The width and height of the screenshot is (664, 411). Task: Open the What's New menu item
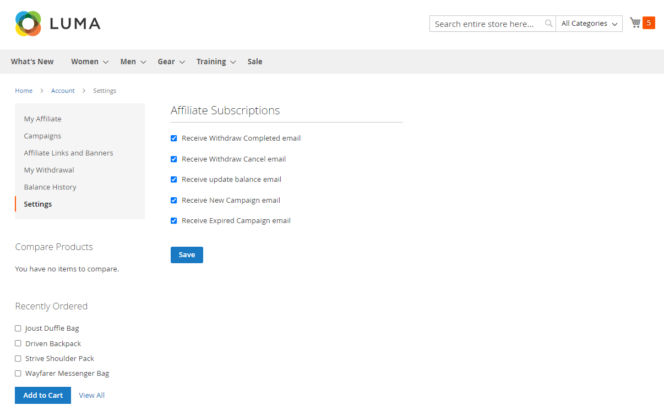tap(32, 62)
